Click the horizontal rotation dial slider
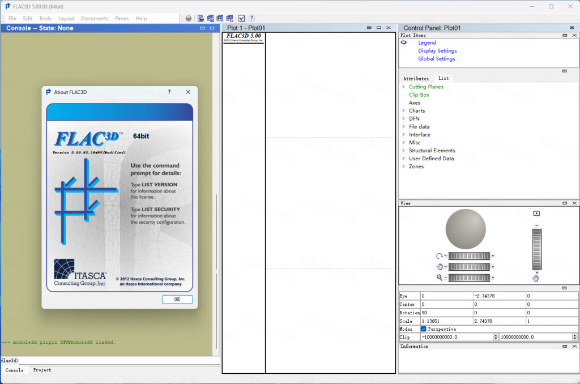The height and width of the screenshot is (384, 580). (x=469, y=256)
